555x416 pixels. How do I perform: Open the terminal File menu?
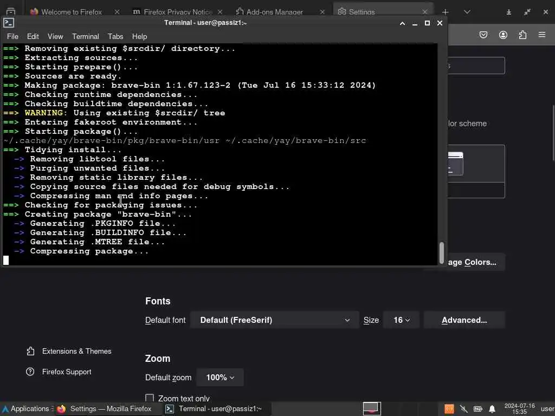click(12, 36)
